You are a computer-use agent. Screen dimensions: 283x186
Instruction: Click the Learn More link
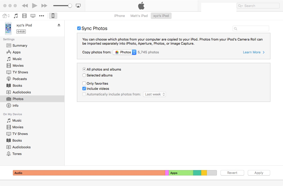point(254,52)
